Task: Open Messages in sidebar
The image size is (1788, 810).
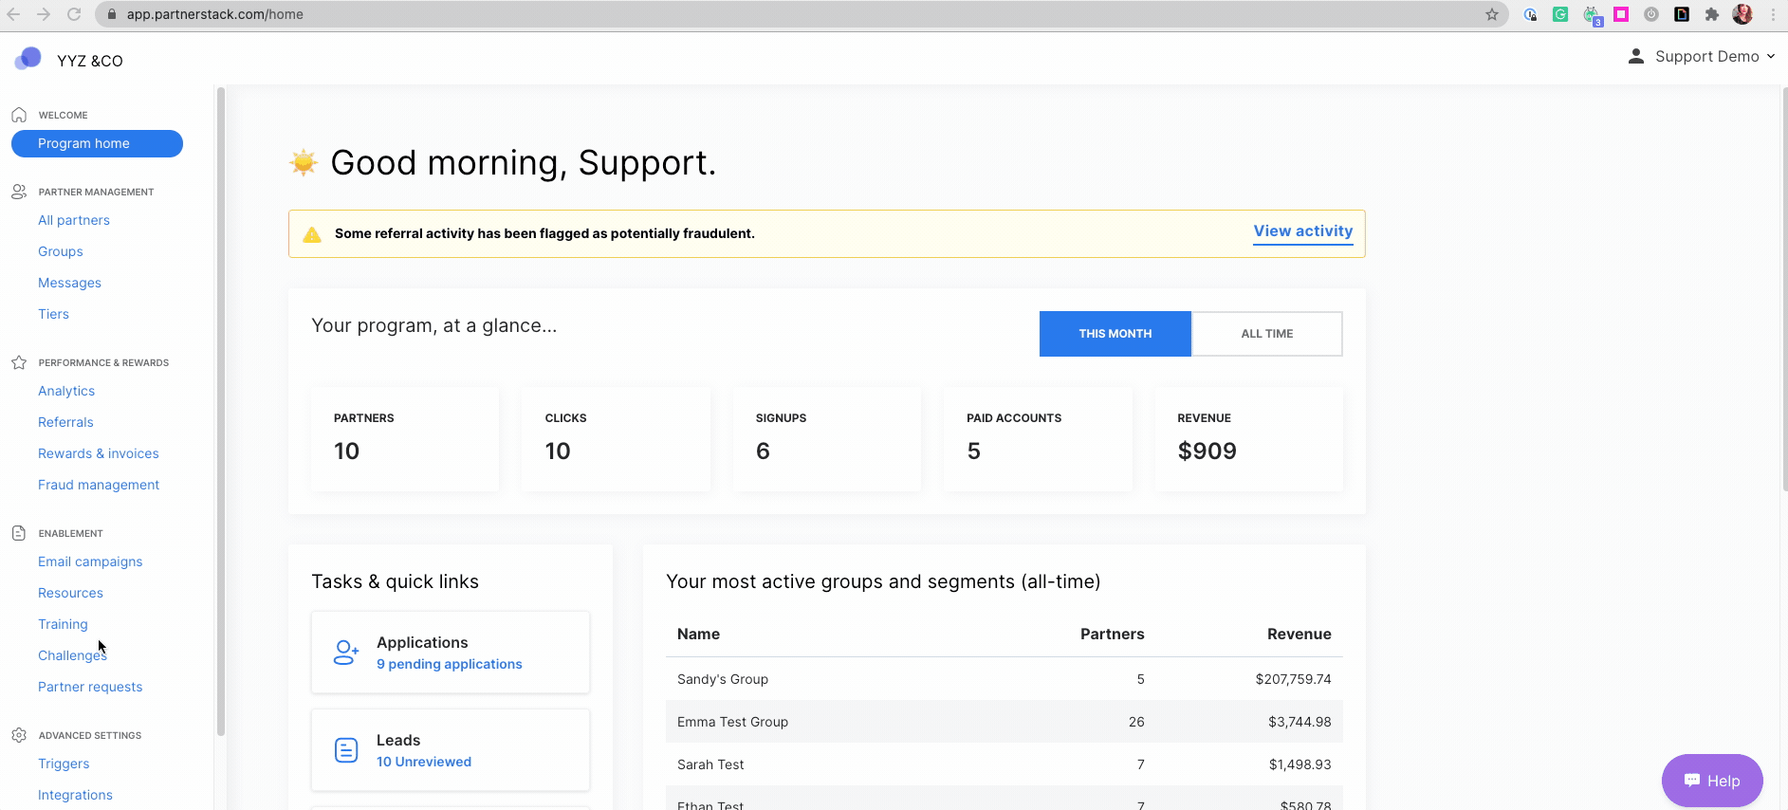Action: tap(69, 283)
